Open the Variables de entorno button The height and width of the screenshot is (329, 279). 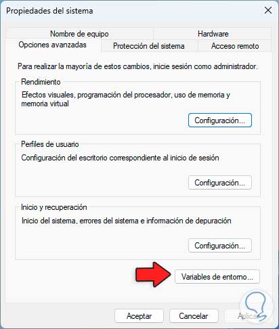click(x=217, y=277)
